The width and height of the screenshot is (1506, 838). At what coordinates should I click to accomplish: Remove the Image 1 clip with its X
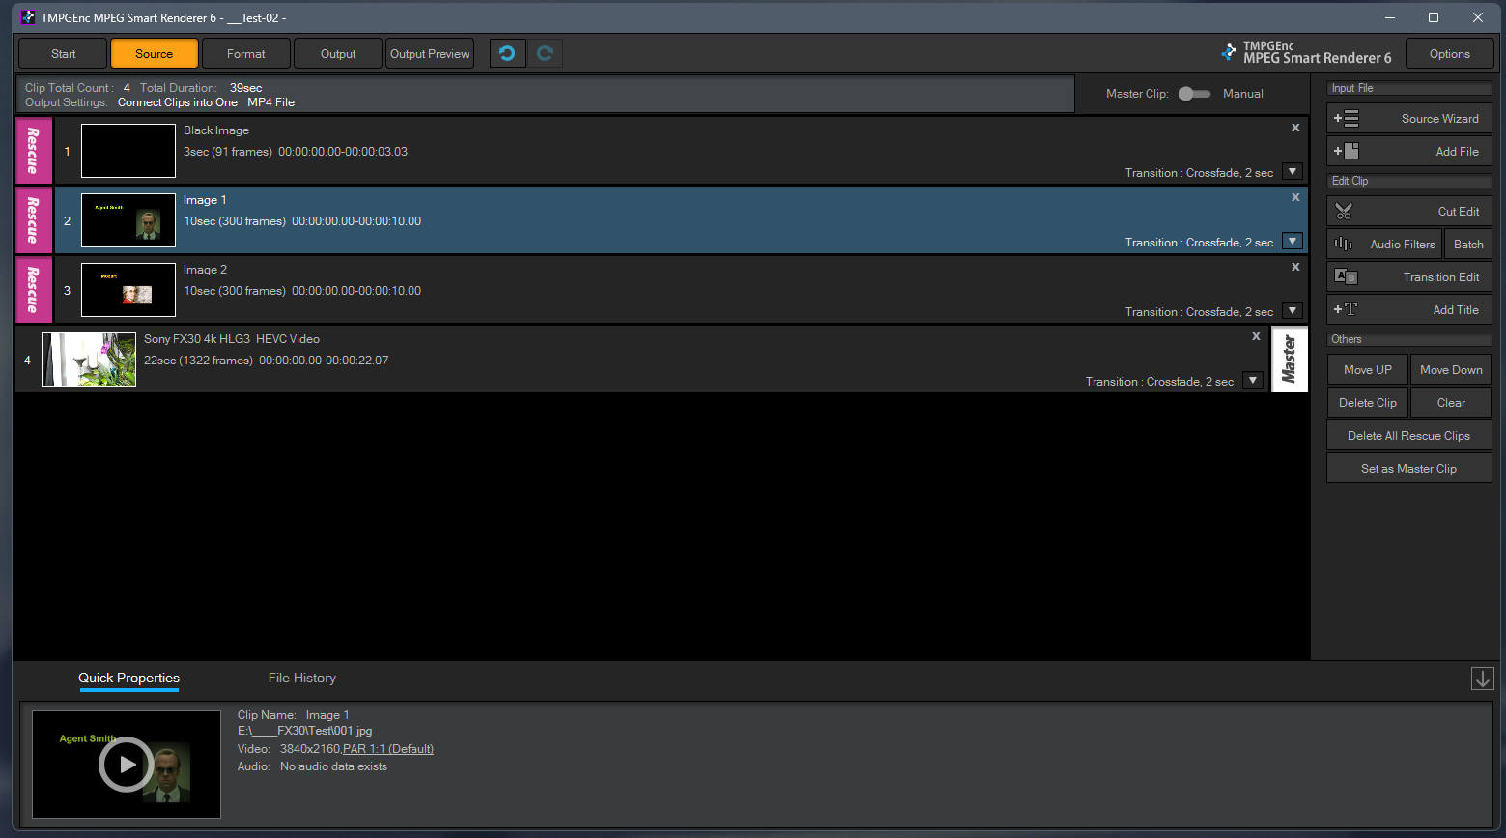1295,197
